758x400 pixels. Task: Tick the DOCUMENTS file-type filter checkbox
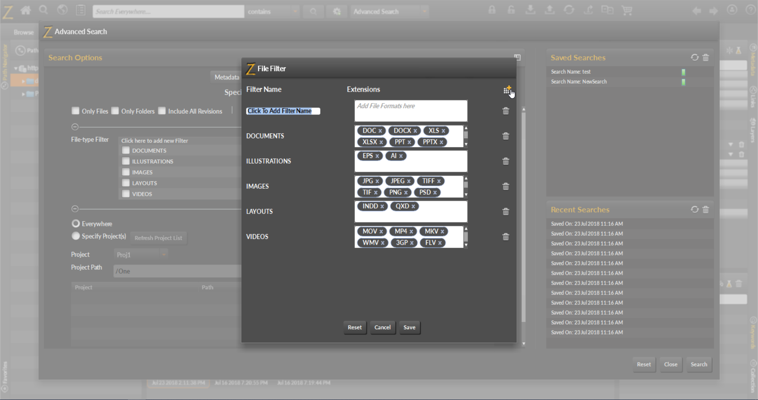(126, 150)
